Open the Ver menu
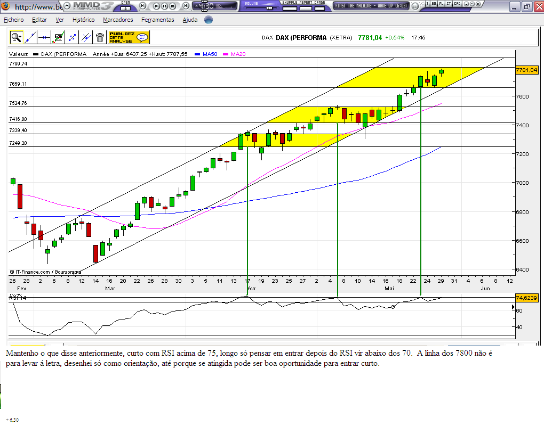Screen dimensions: 544x426 coord(60,20)
